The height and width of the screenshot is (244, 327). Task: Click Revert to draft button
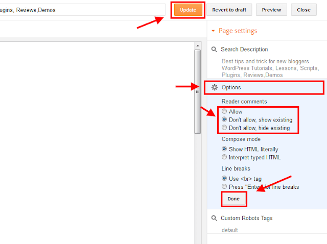click(x=229, y=10)
